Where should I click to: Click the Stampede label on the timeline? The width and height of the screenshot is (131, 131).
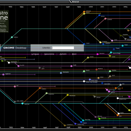[66, 72]
